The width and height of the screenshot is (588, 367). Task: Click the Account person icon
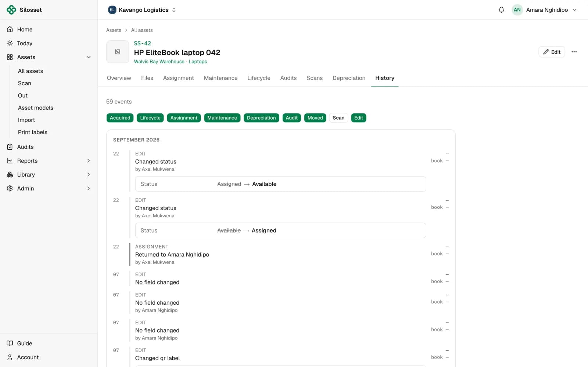[10, 357]
